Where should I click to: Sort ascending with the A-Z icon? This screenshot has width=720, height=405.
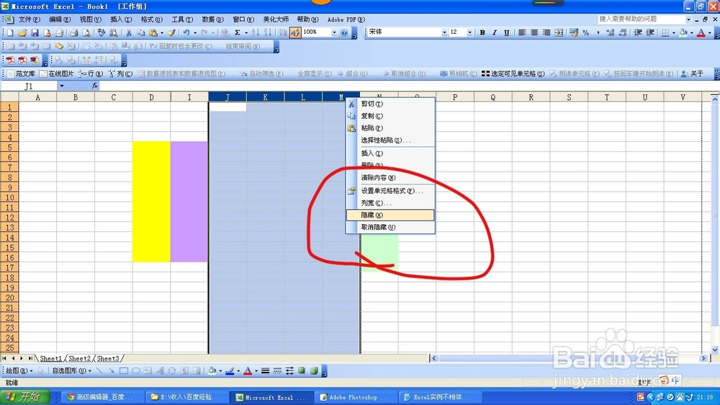256,32
